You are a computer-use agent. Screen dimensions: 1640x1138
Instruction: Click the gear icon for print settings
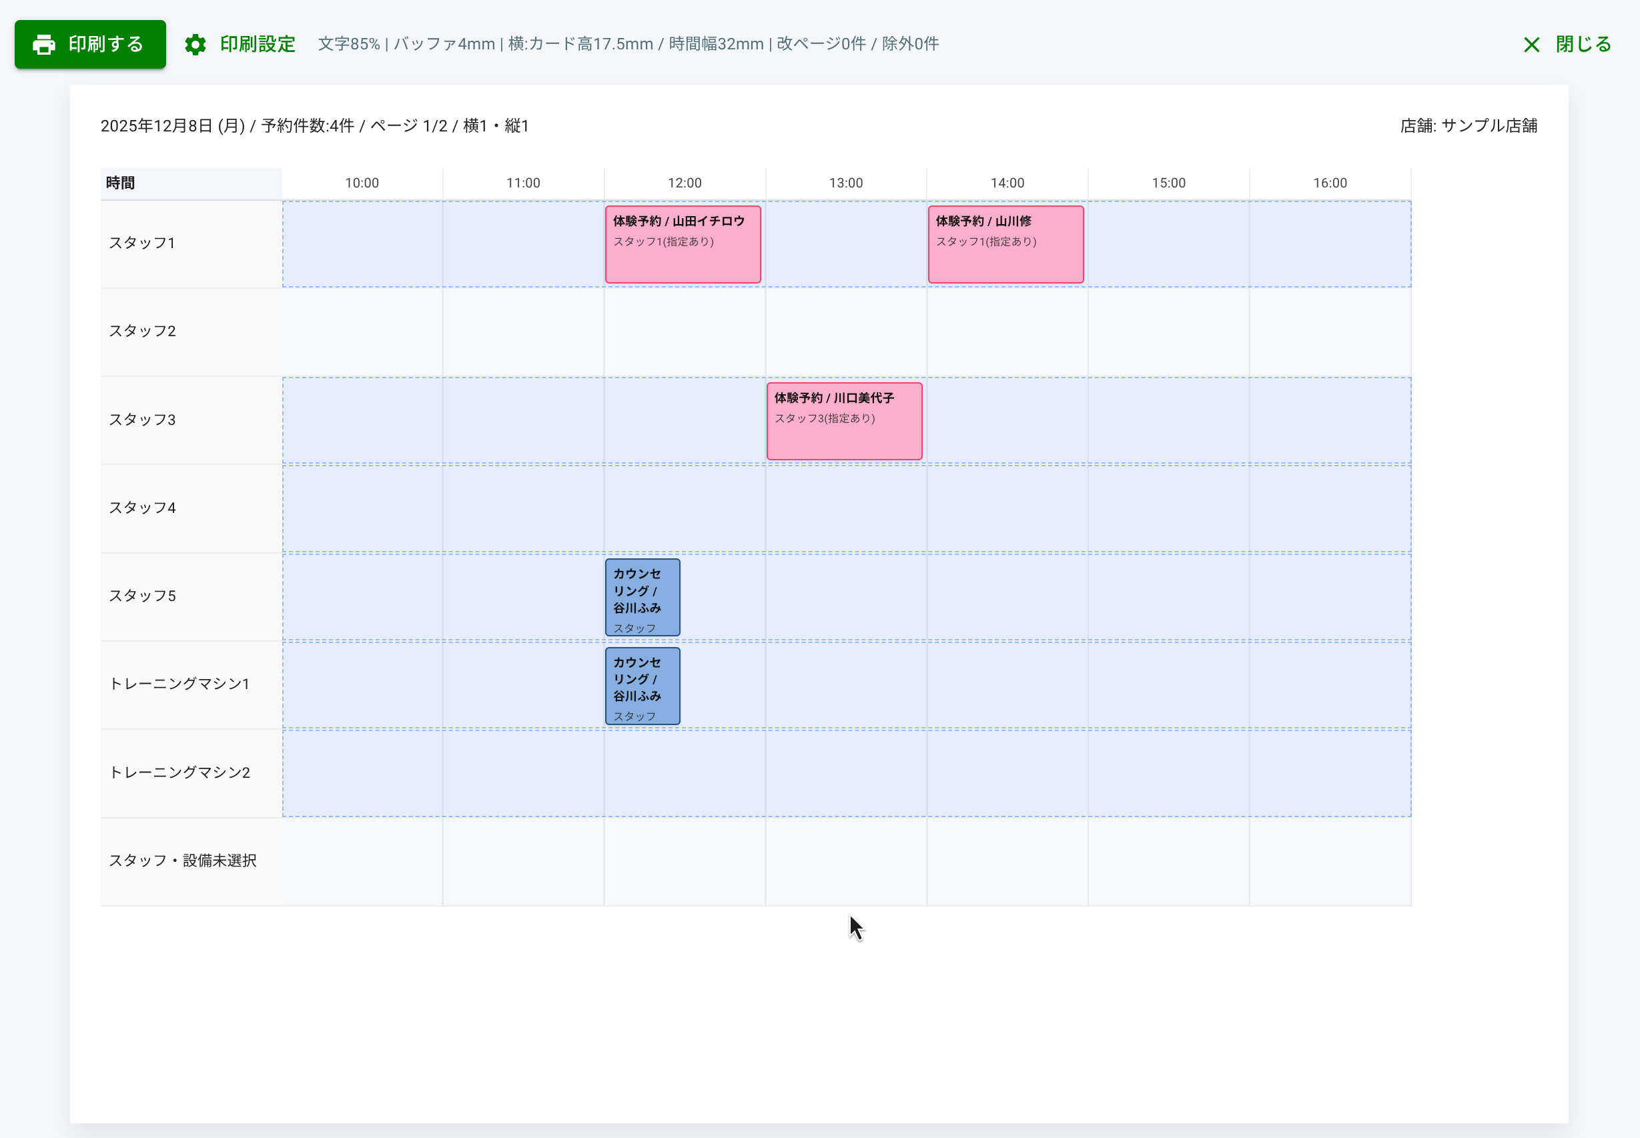(195, 45)
